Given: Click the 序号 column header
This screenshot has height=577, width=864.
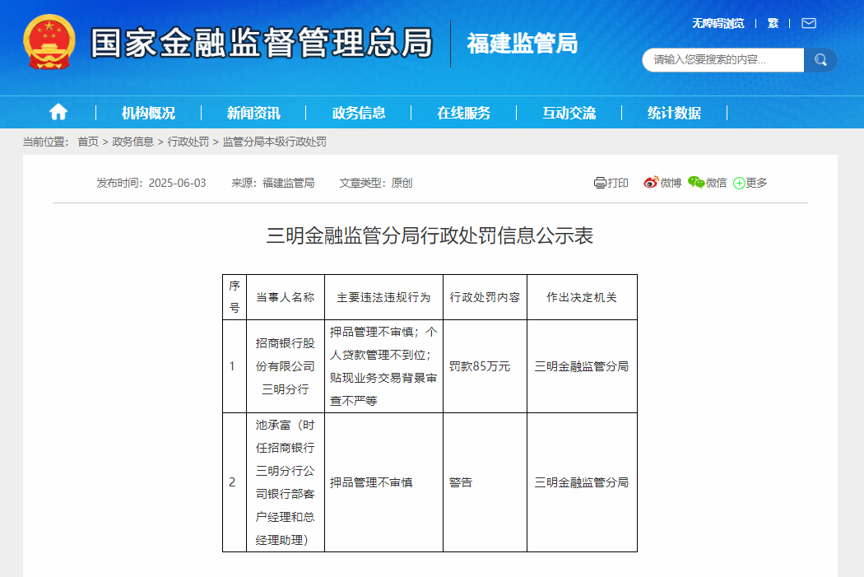Looking at the screenshot, I should (235, 297).
